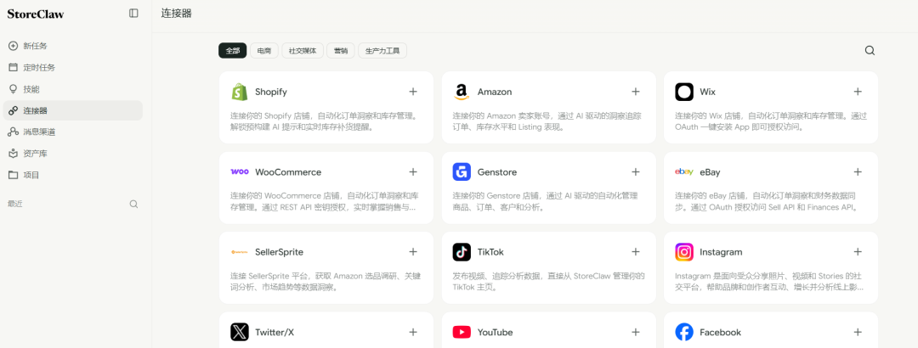
Task: Open 定时任务 in the sidebar
Action: click(x=72, y=67)
